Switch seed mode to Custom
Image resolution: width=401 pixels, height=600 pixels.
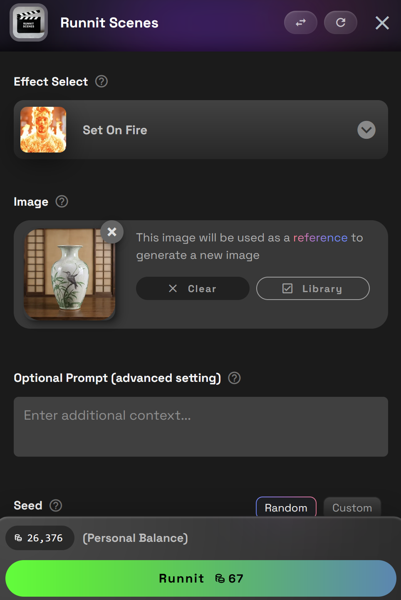click(352, 507)
